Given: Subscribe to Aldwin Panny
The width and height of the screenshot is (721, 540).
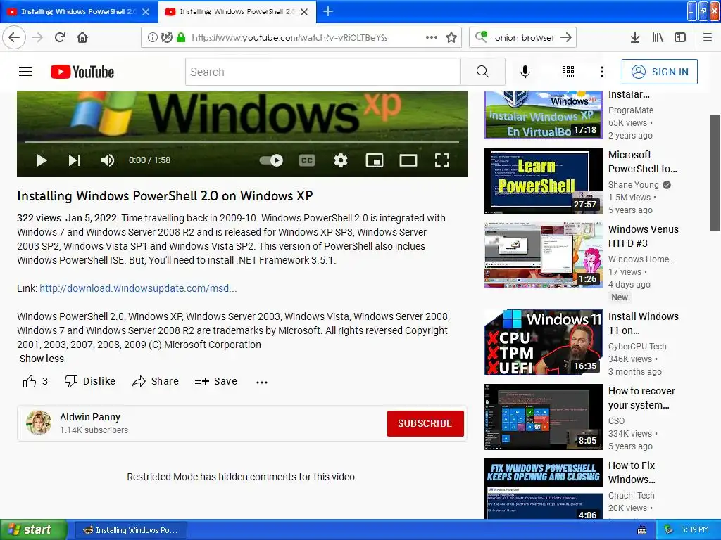Looking at the screenshot, I should click(x=425, y=423).
